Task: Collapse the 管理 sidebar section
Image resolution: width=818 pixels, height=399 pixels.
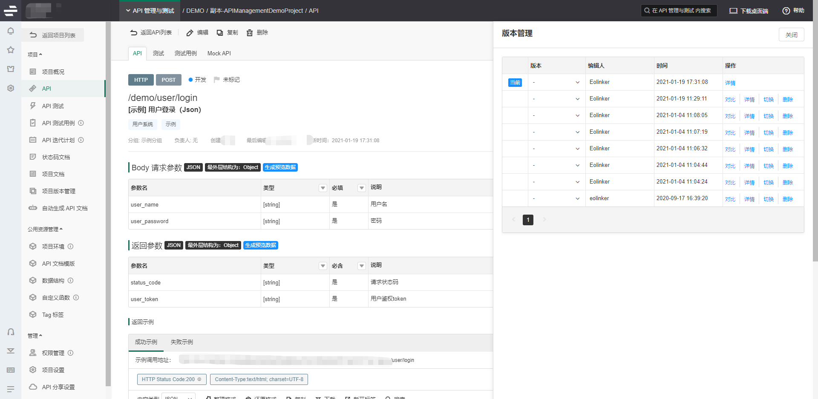Action: pos(35,336)
